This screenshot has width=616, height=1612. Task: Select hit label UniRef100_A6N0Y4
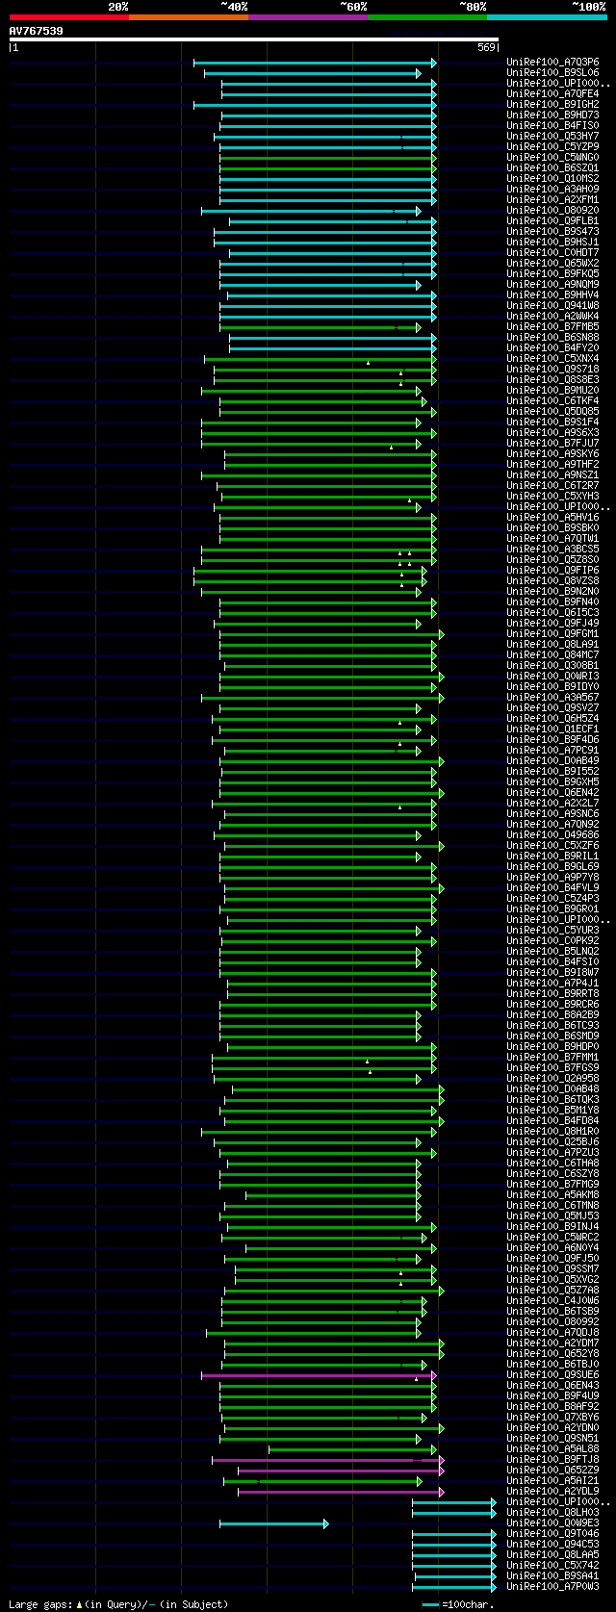pyautogui.click(x=552, y=1248)
